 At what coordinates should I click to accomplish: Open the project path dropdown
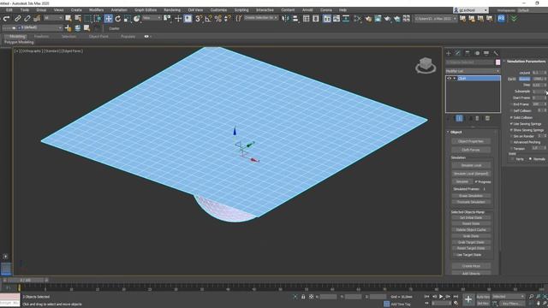[x=436, y=19]
